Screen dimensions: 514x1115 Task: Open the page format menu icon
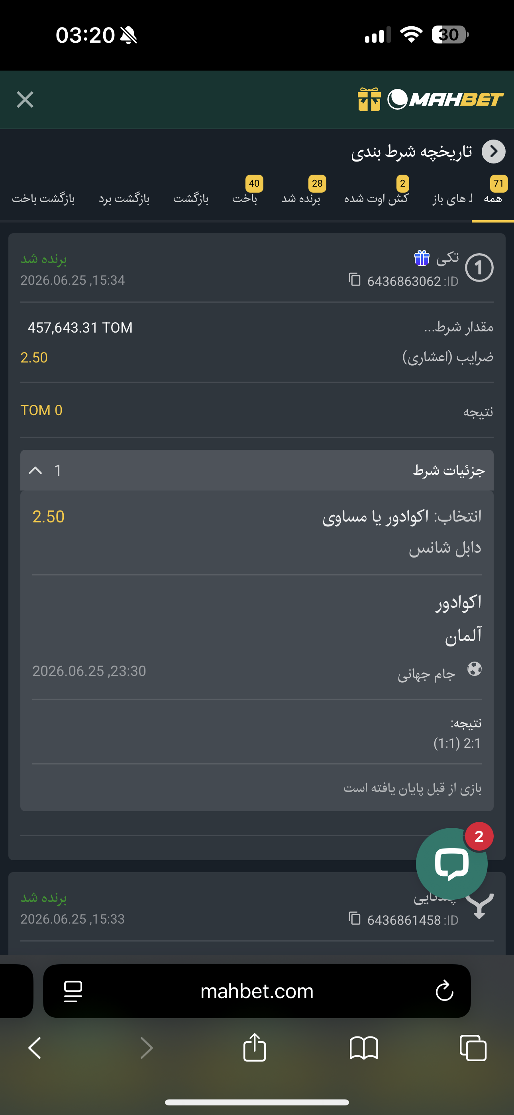[73, 991]
